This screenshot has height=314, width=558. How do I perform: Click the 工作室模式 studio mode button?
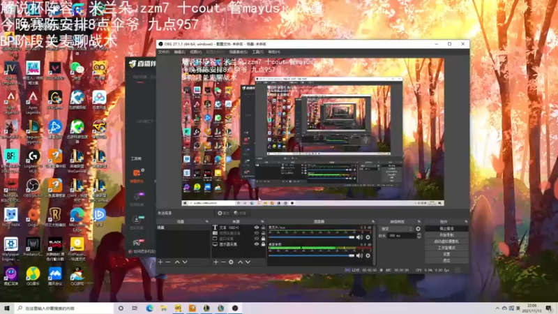click(x=446, y=248)
